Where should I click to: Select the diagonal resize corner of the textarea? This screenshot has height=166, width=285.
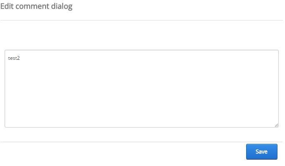tap(276, 125)
